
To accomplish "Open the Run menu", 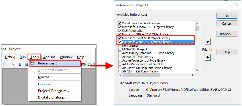I will (23, 57).
